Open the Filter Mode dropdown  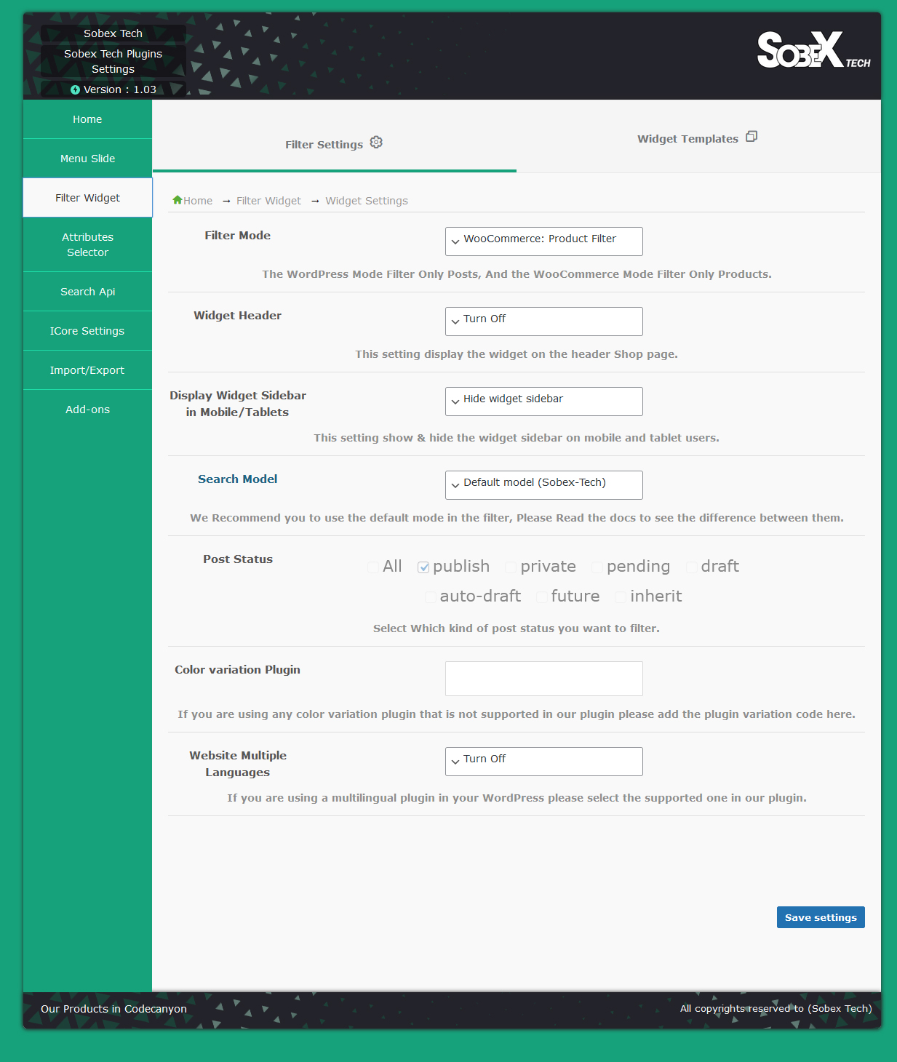pyautogui.click(x=544, y=241)
